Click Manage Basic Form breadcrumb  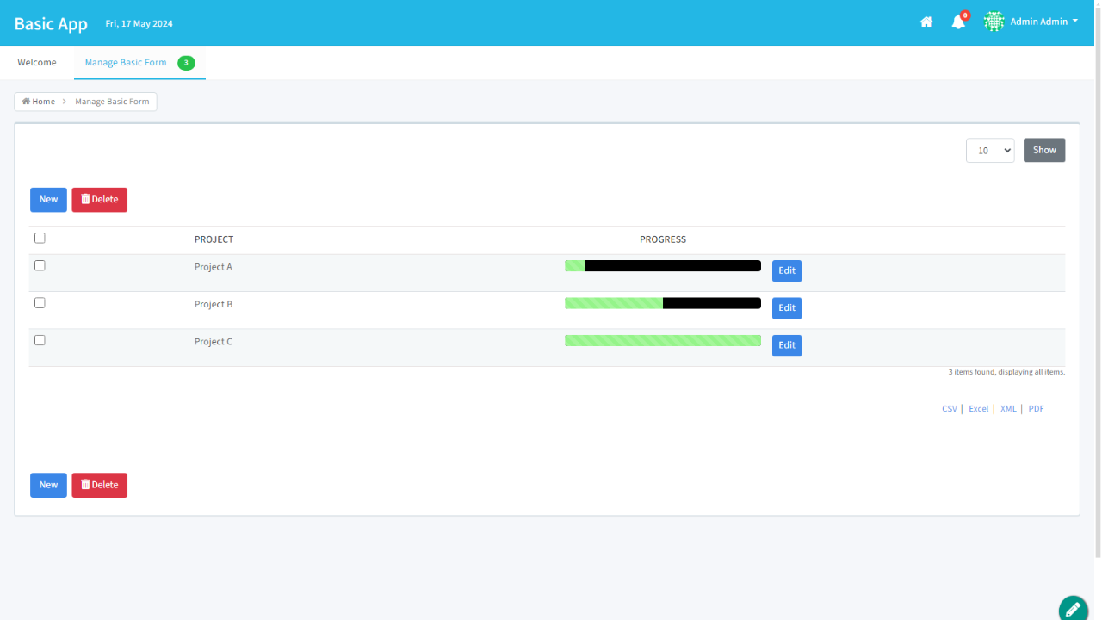click(112, 102)
